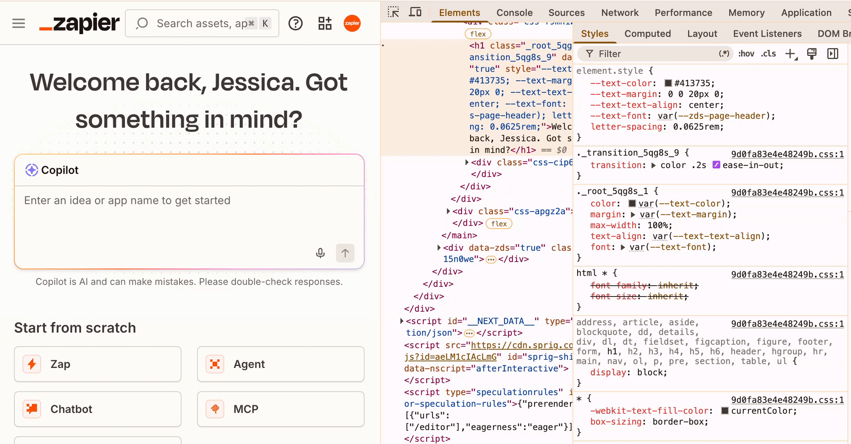851x444 pixels.
Task: Select the Computed subtab
Action: coord(647,34)
